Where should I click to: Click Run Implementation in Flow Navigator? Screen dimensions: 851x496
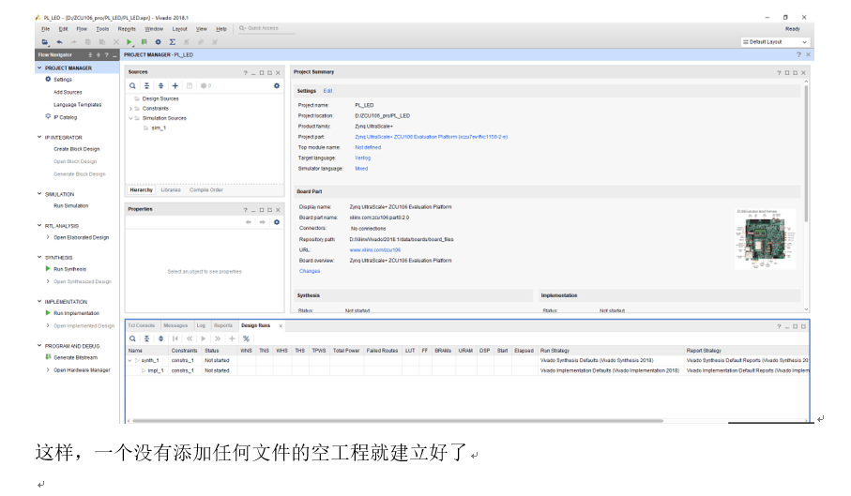click(x=77, y=313)
